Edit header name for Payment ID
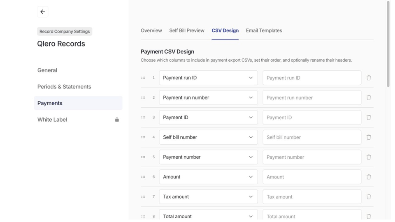This screenshot has width=395, height=222. point(312,118)
